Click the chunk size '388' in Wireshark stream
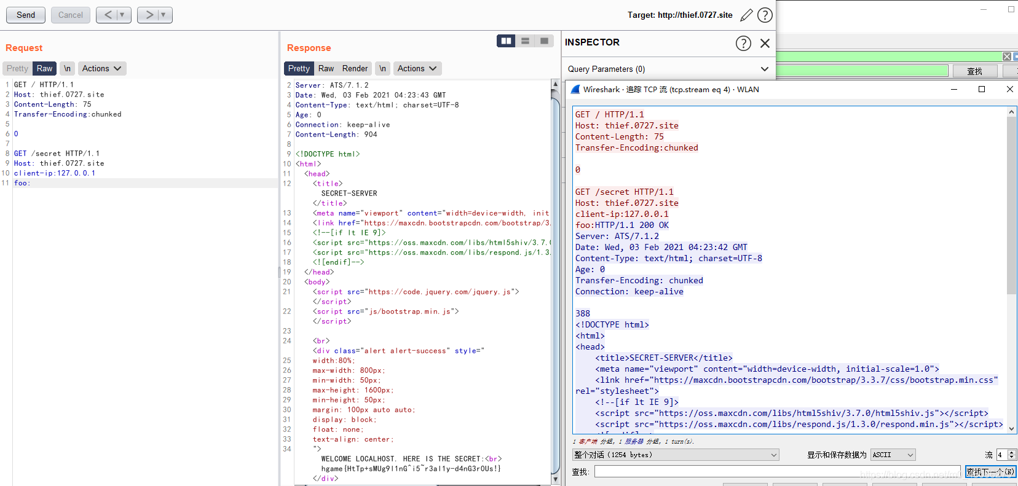This screenshot has height=486, width=1018. pyautogui.click(x=583, y=313)
